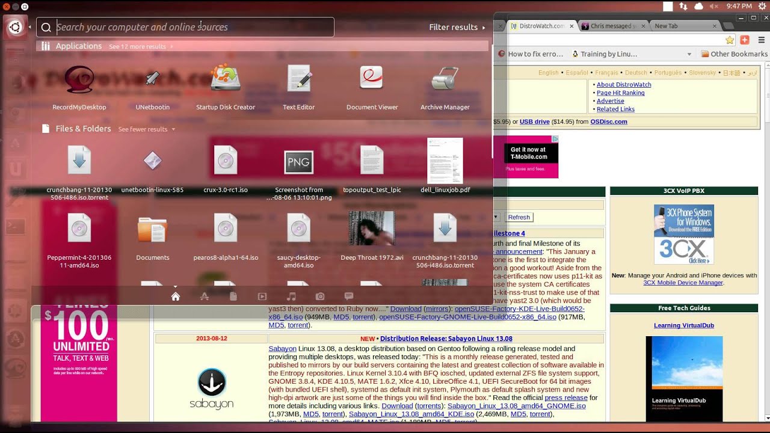Viewport: 770px width, 433px height.
Task: Click Sabayon logo image
Action: point(212,388)
